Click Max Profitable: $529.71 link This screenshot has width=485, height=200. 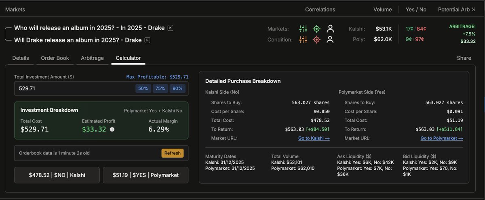pos(157,77)
